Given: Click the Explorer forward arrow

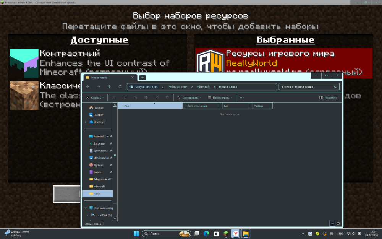Looking at the screenshot, I should (x=99, y=86).
